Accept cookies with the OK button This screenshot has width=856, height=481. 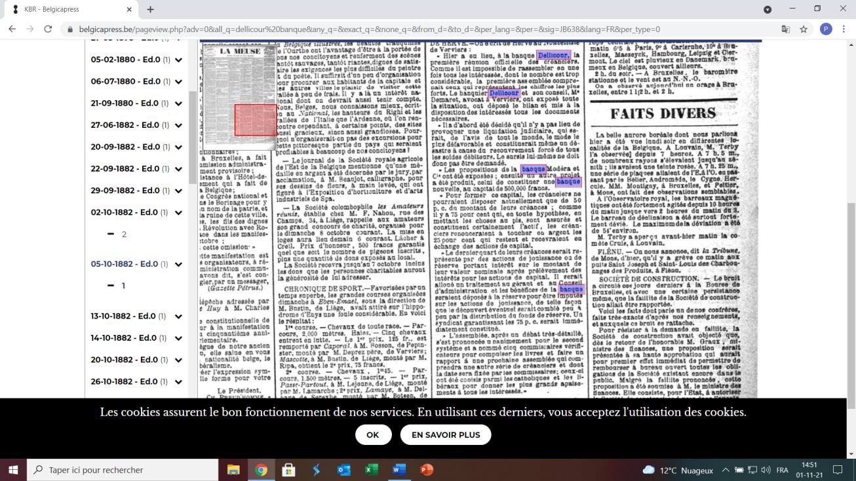click(x=372, y=434)
